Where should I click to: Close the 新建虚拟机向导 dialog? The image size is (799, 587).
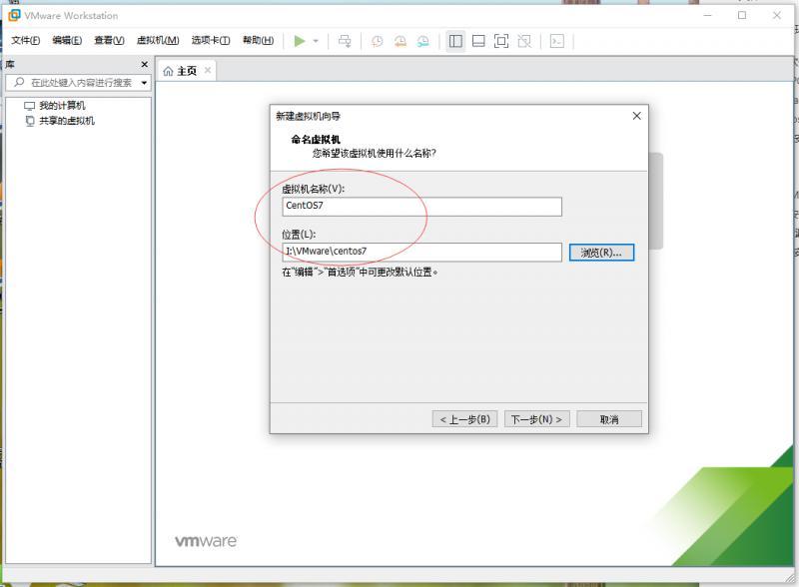637,116
